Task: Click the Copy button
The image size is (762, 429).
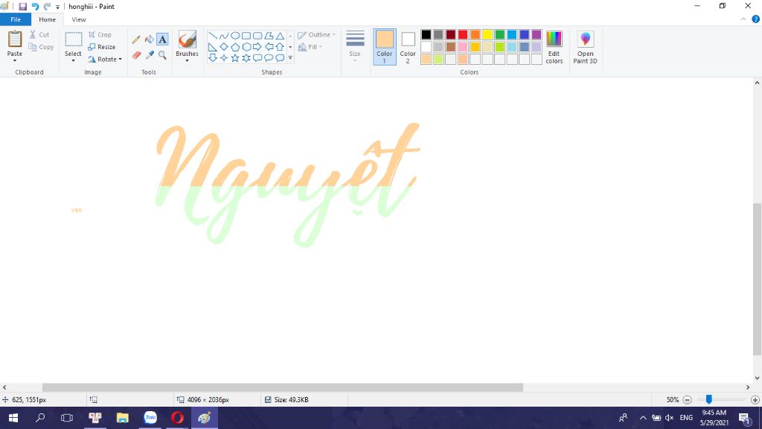Action: pyautogui.click(x=41, y=47)
